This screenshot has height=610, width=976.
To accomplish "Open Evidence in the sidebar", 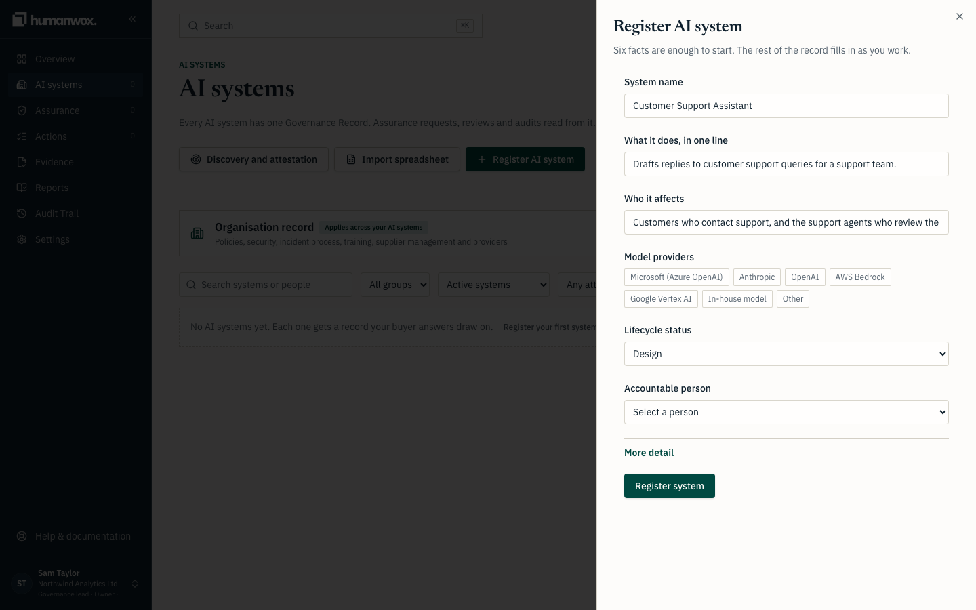I will tap(76, 162).
